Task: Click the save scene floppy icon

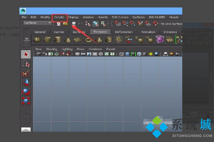Action: 74,24
